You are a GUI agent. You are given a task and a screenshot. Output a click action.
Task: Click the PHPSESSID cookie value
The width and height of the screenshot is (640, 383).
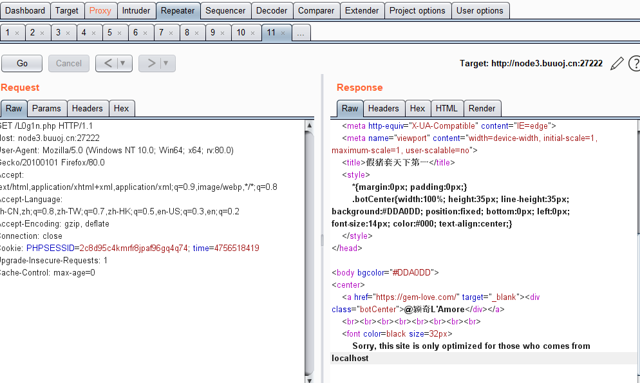133,248
